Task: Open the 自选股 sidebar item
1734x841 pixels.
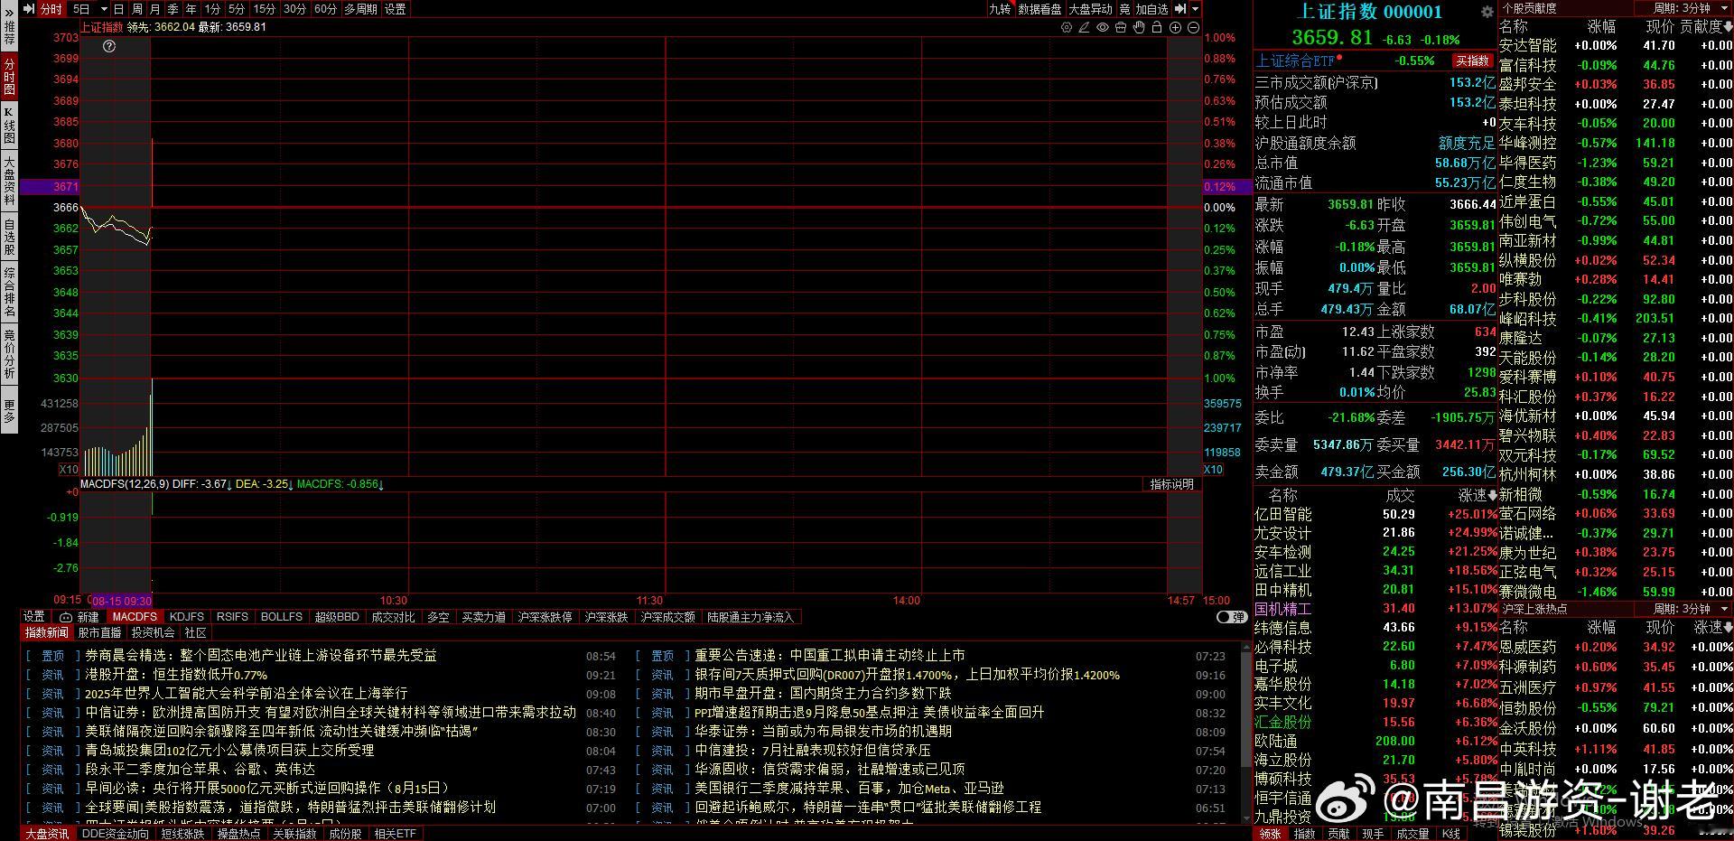Action: (x=9, y=237)
